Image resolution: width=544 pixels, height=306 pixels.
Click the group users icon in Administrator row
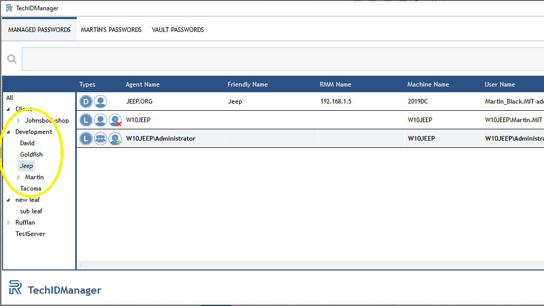click(100, 139)
